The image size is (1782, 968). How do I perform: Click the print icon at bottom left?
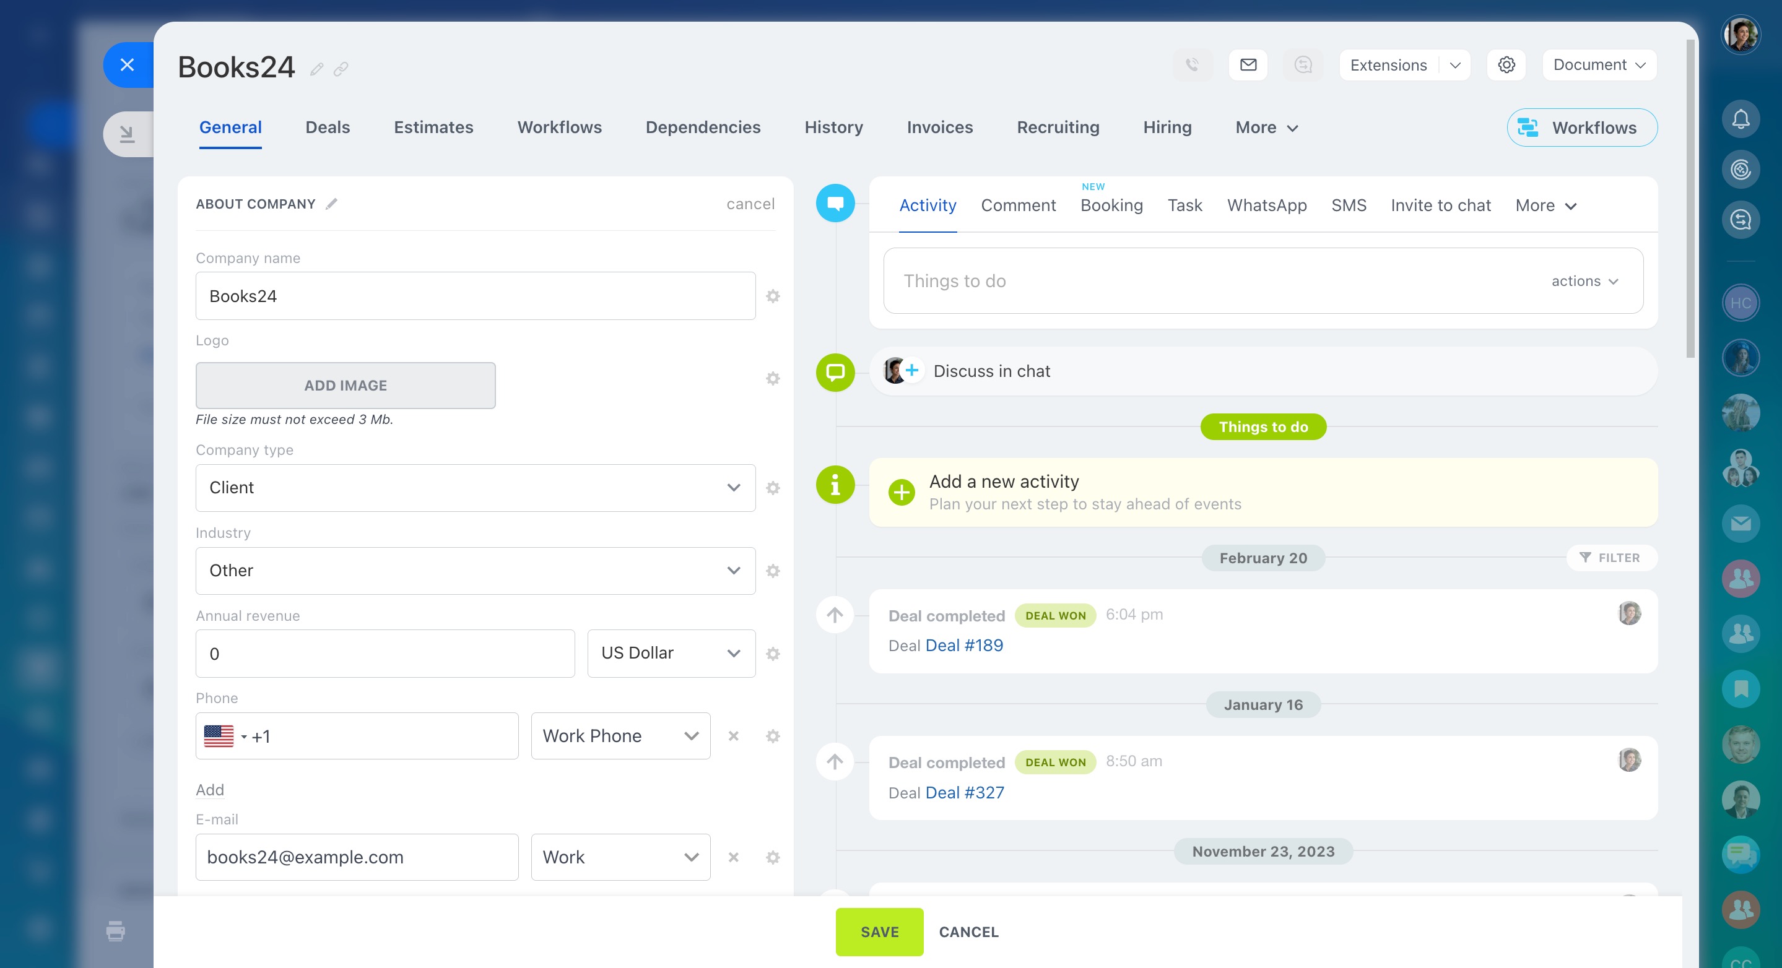point(116,931)
